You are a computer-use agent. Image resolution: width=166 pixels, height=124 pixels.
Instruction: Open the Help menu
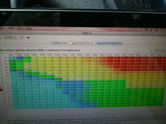point(29,28)
